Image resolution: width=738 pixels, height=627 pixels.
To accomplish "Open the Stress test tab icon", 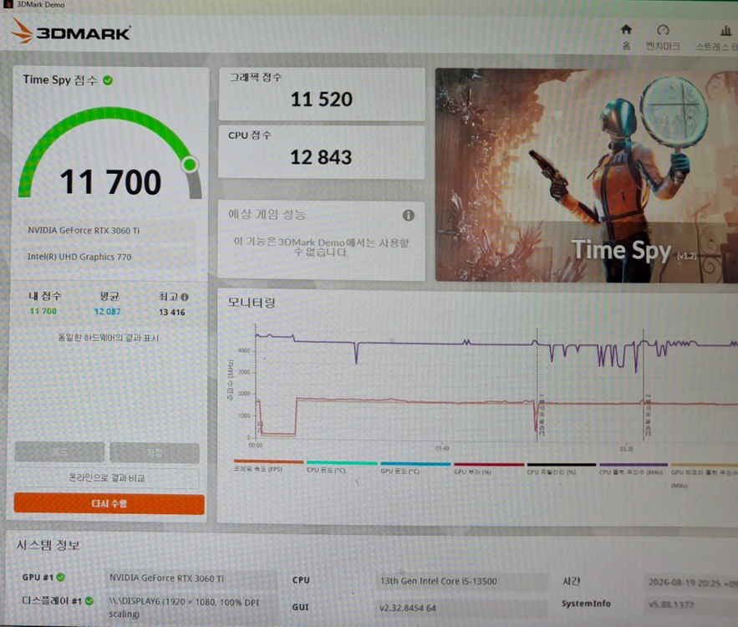I will 725,31.
